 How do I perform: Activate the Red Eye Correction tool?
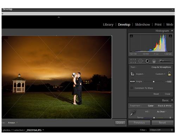click(147, 61)
